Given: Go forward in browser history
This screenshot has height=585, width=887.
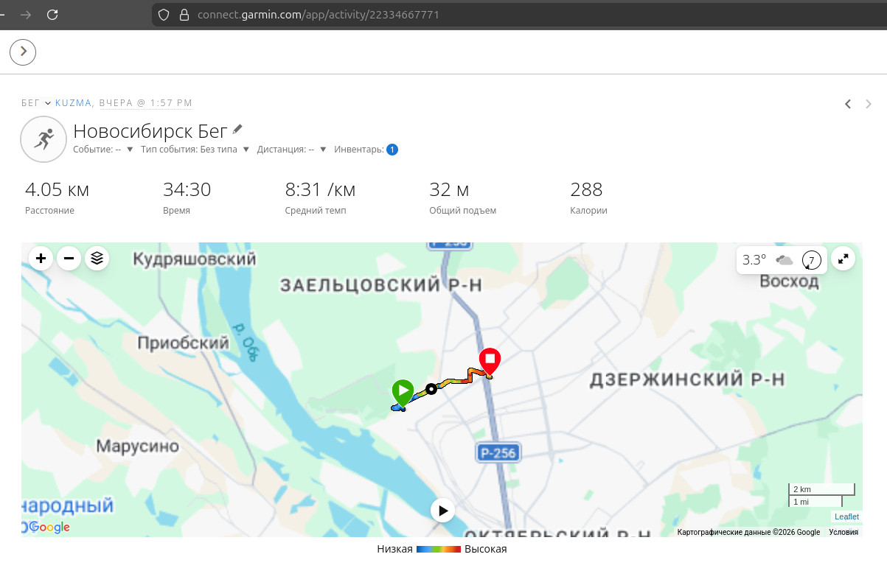Looking at the screenshot, I should (26, 14).
